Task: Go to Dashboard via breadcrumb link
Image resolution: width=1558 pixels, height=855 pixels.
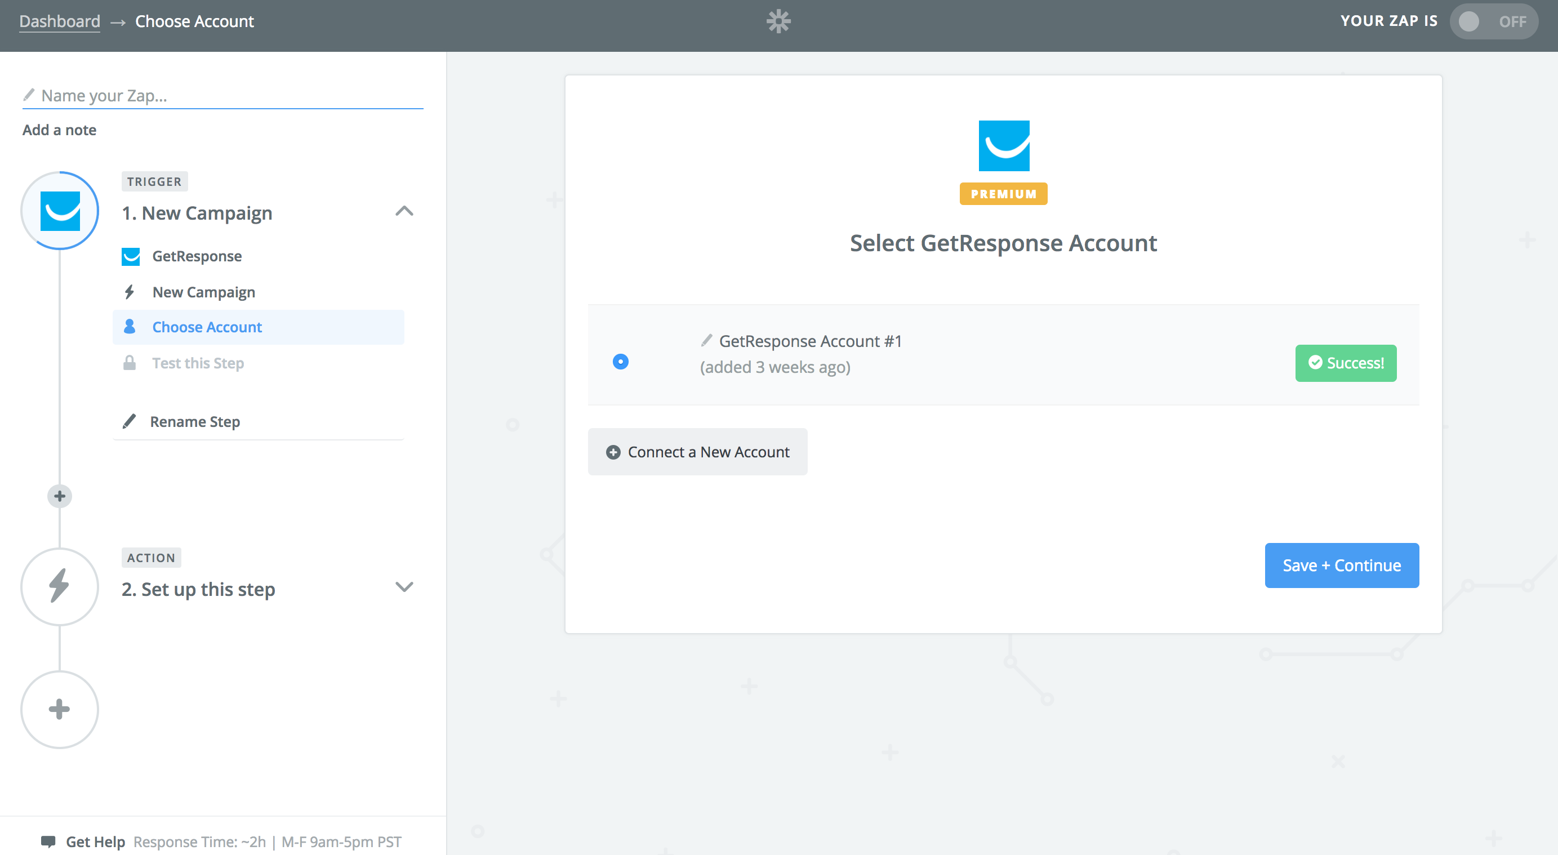Action: tap(60, 21)
